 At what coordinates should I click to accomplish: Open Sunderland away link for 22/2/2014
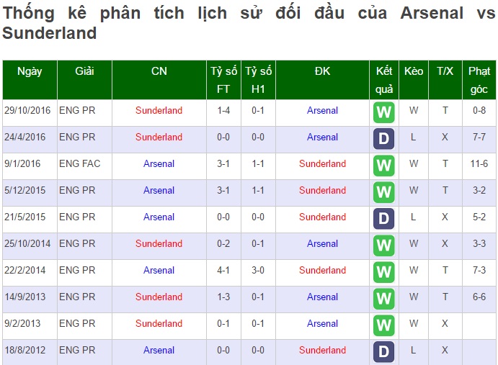[322, 271]
